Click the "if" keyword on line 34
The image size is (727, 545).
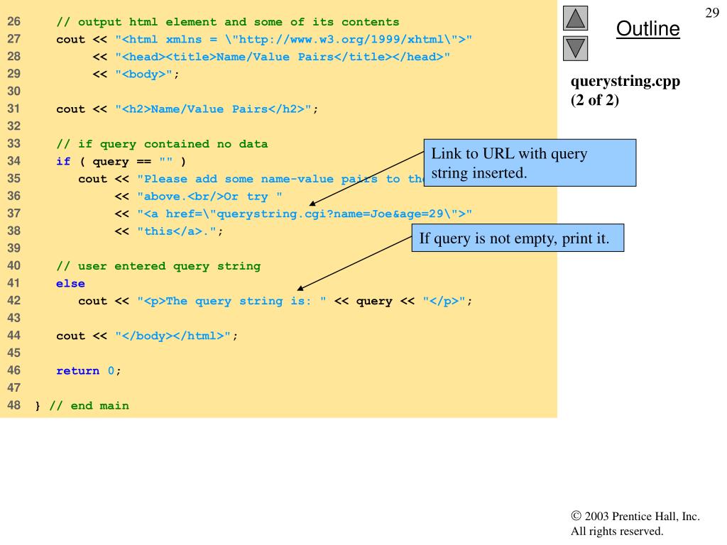63,161
